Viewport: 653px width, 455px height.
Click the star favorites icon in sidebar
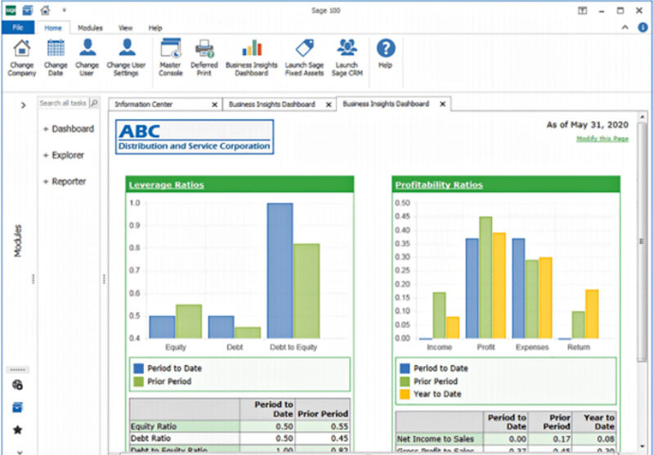click(18, 429)
